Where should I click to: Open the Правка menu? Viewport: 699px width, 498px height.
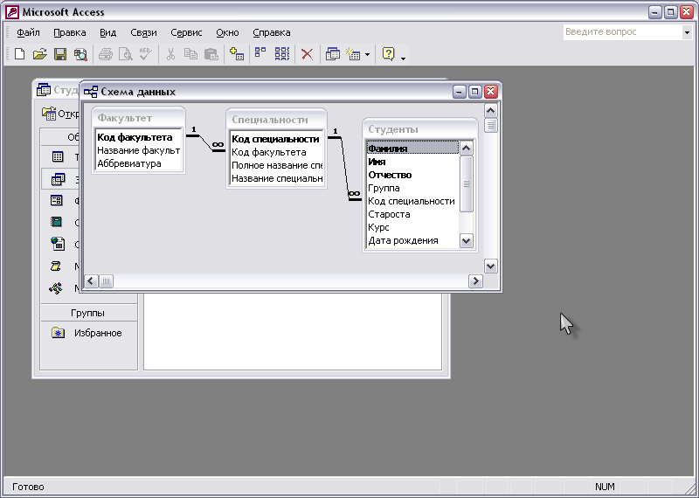pyautogui.click(x=70, y=32)
